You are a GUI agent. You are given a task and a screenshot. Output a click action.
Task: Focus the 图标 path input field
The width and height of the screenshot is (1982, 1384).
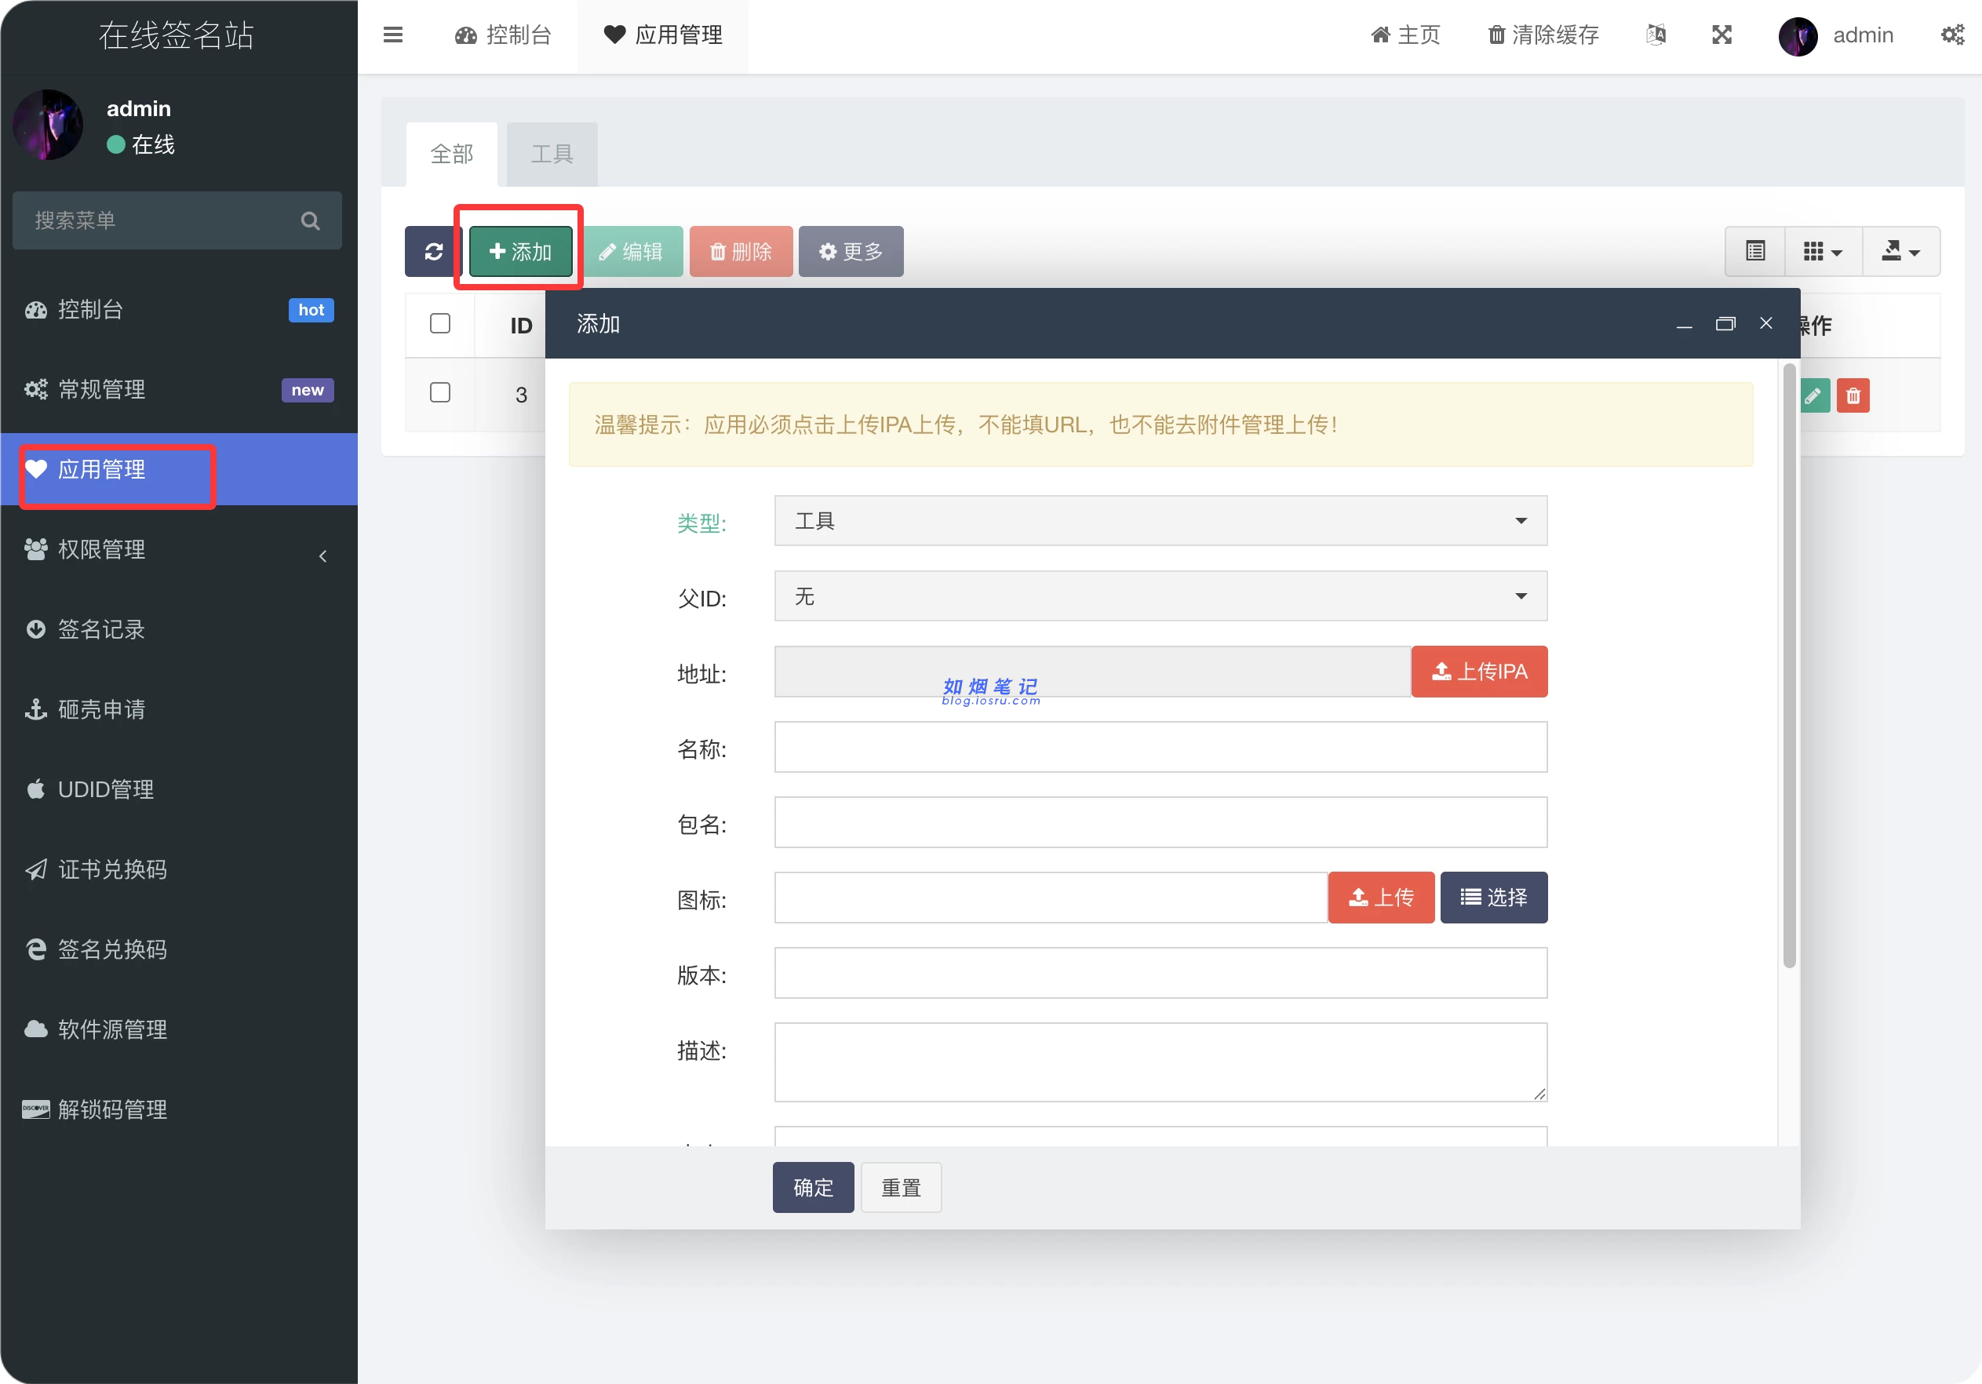1051,898
